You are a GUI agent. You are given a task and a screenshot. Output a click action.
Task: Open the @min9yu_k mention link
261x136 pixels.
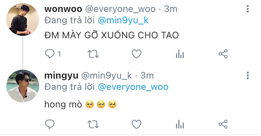123,20
